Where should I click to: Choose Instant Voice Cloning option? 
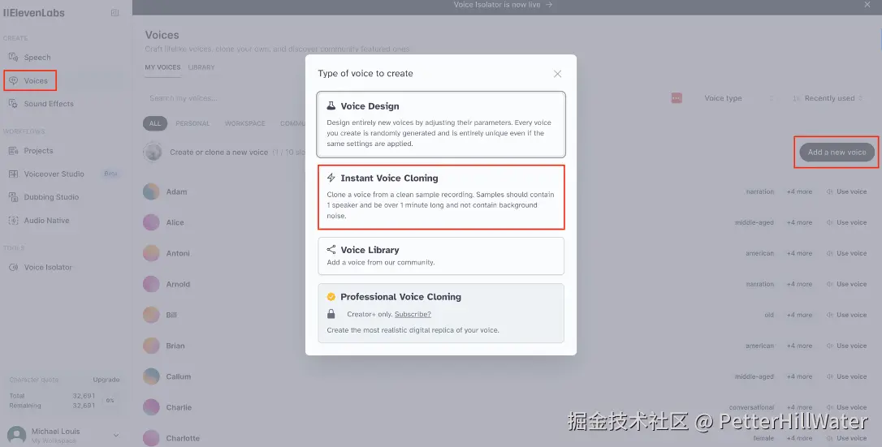pos(441,196)
